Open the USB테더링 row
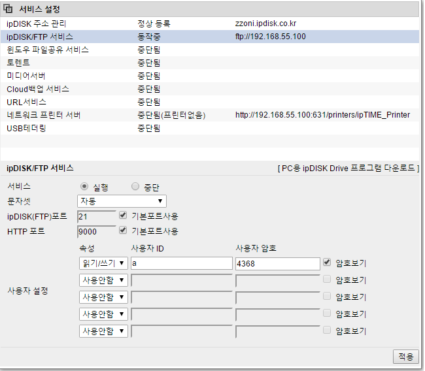 tap(210, 128)
